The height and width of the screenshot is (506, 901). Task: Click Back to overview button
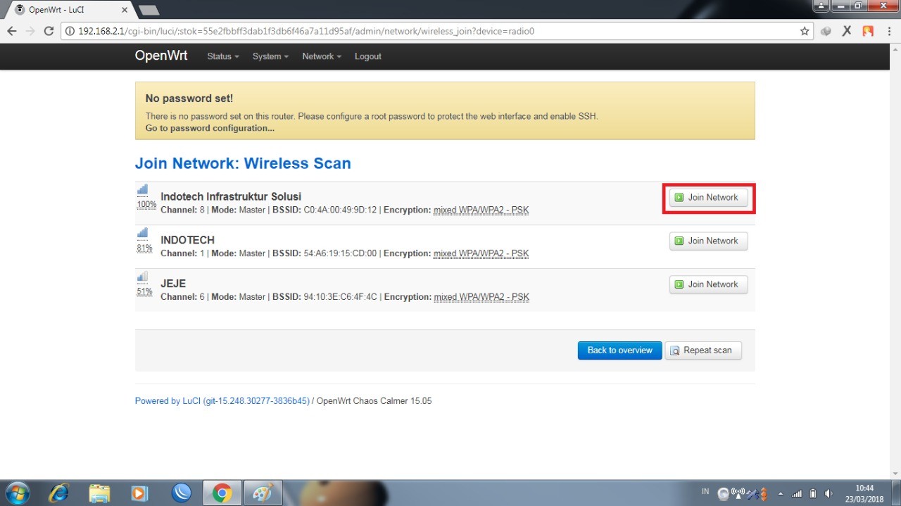pos(619,350)
